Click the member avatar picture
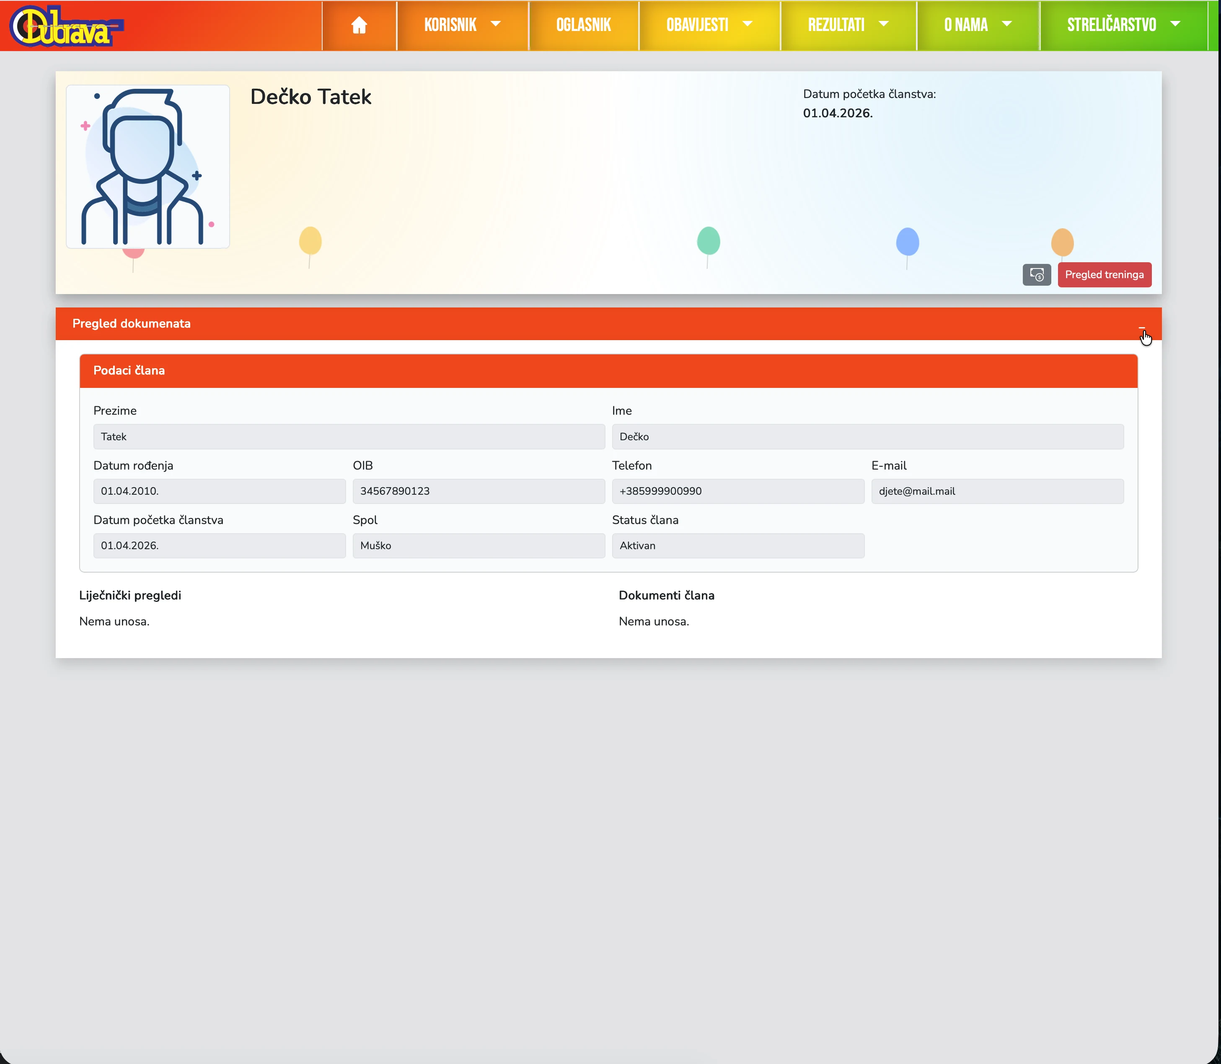The width and height of the screenshot is (1221, 1064). click(148, 166)
